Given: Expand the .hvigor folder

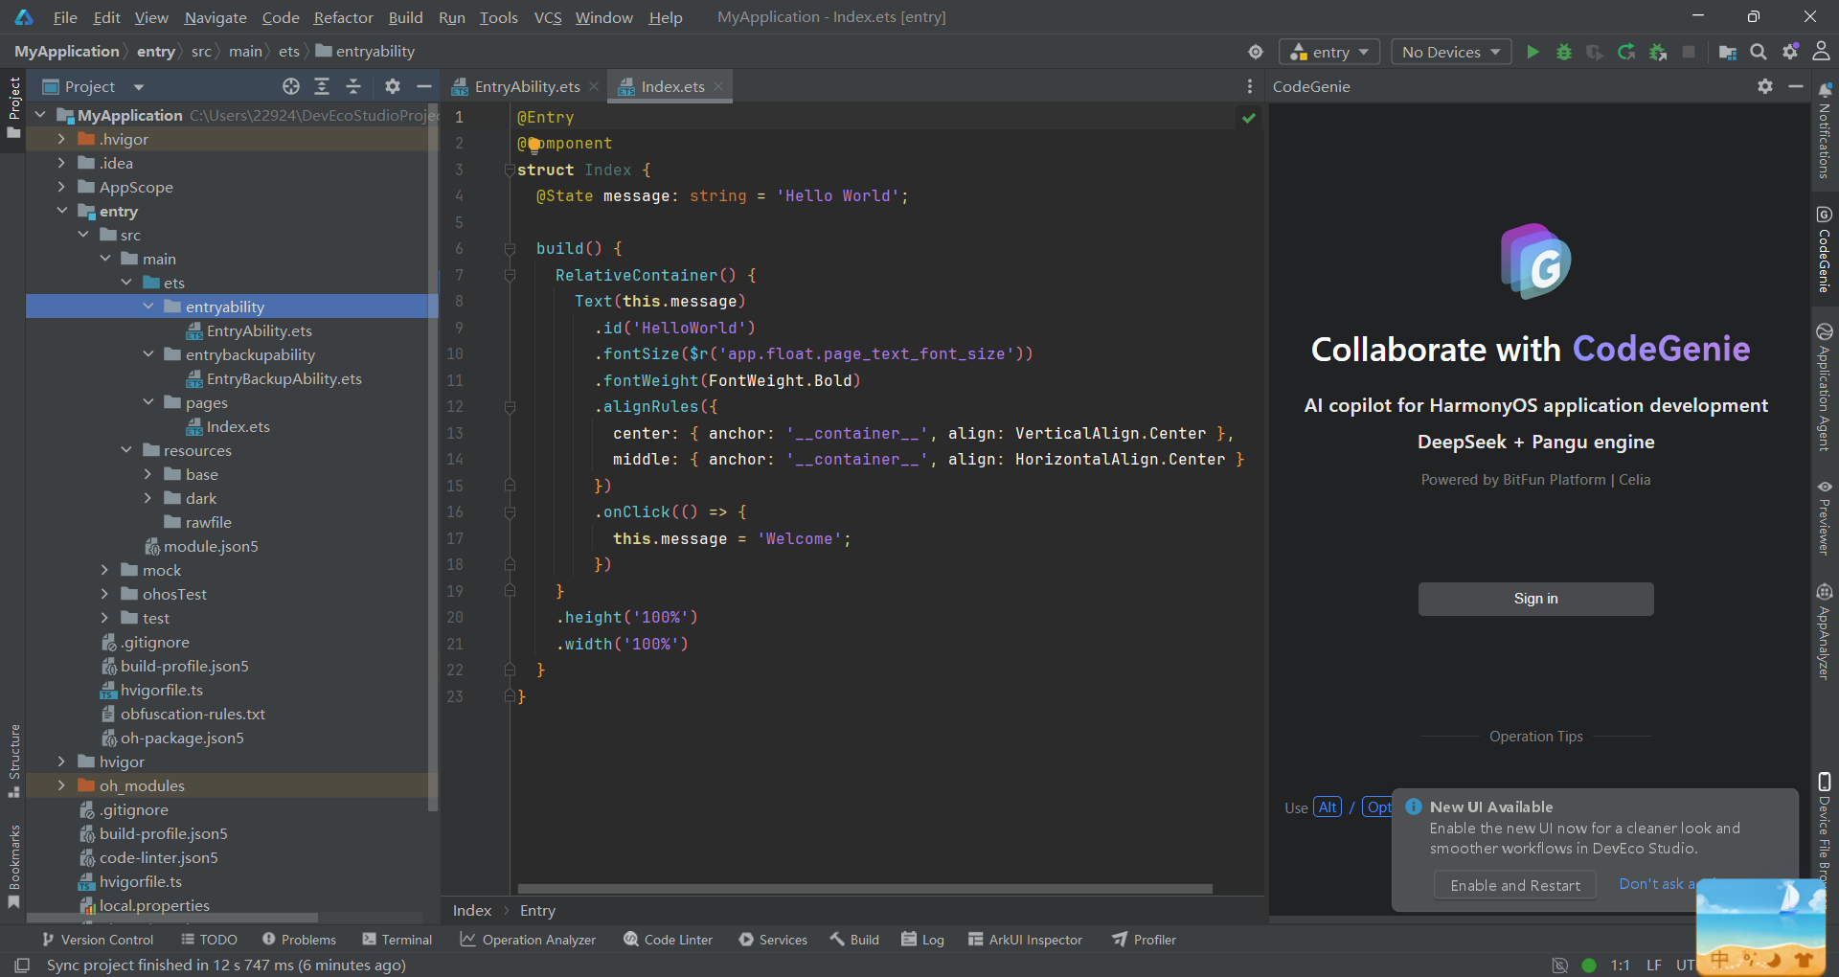Looking at the screenshot, I should point(61,139).
